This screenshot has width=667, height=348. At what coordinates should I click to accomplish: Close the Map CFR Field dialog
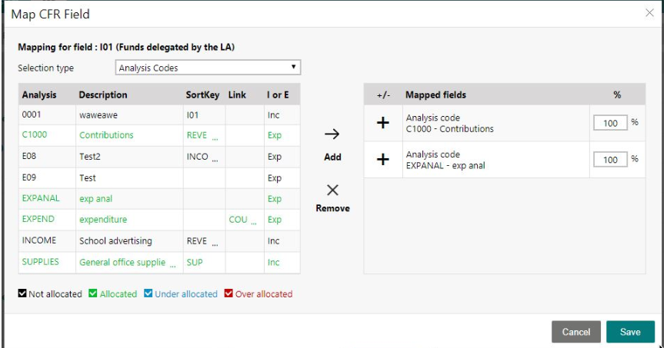649,13
